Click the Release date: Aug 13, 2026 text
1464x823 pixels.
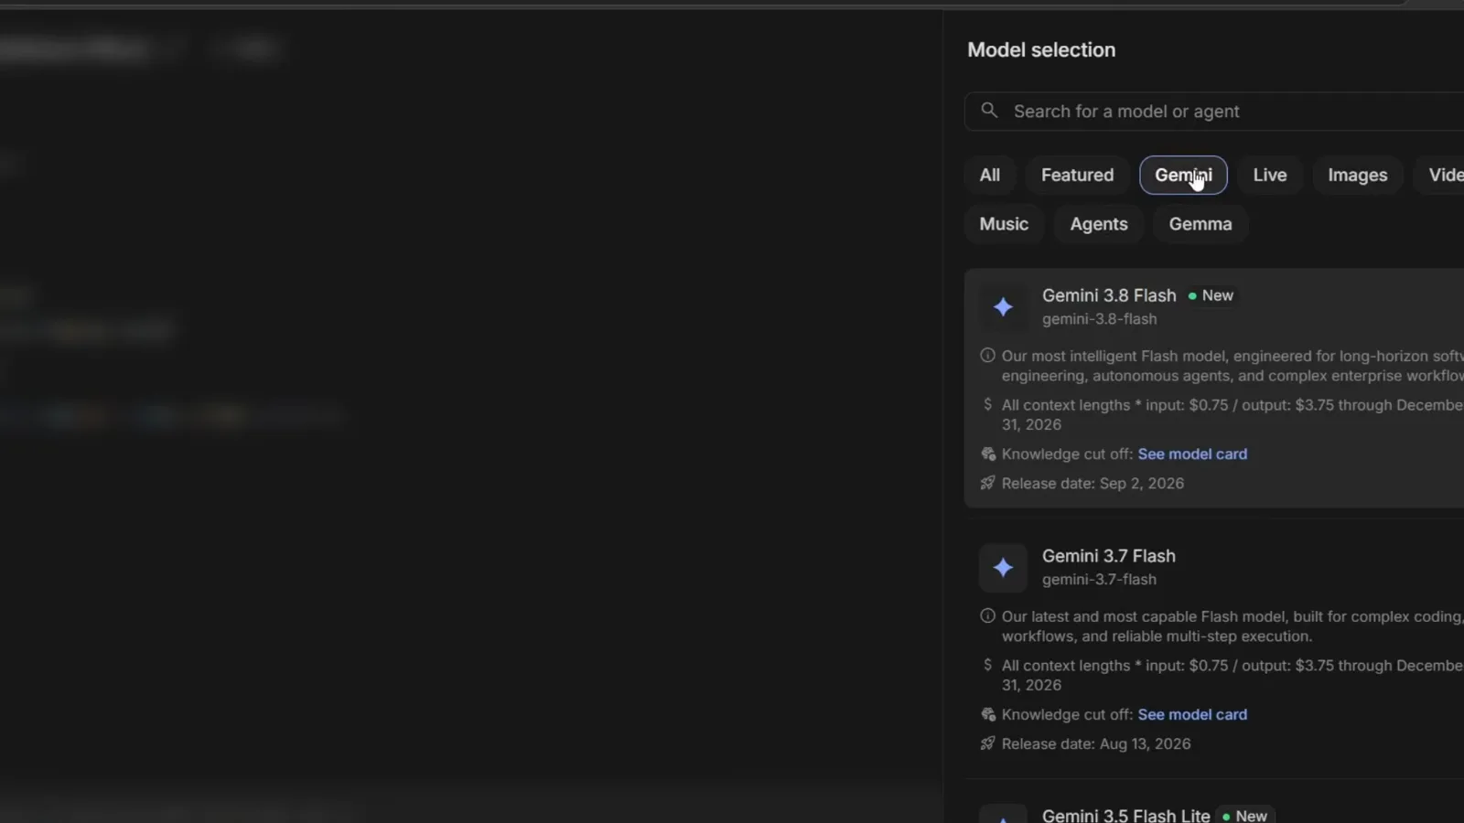[1096, 743]
